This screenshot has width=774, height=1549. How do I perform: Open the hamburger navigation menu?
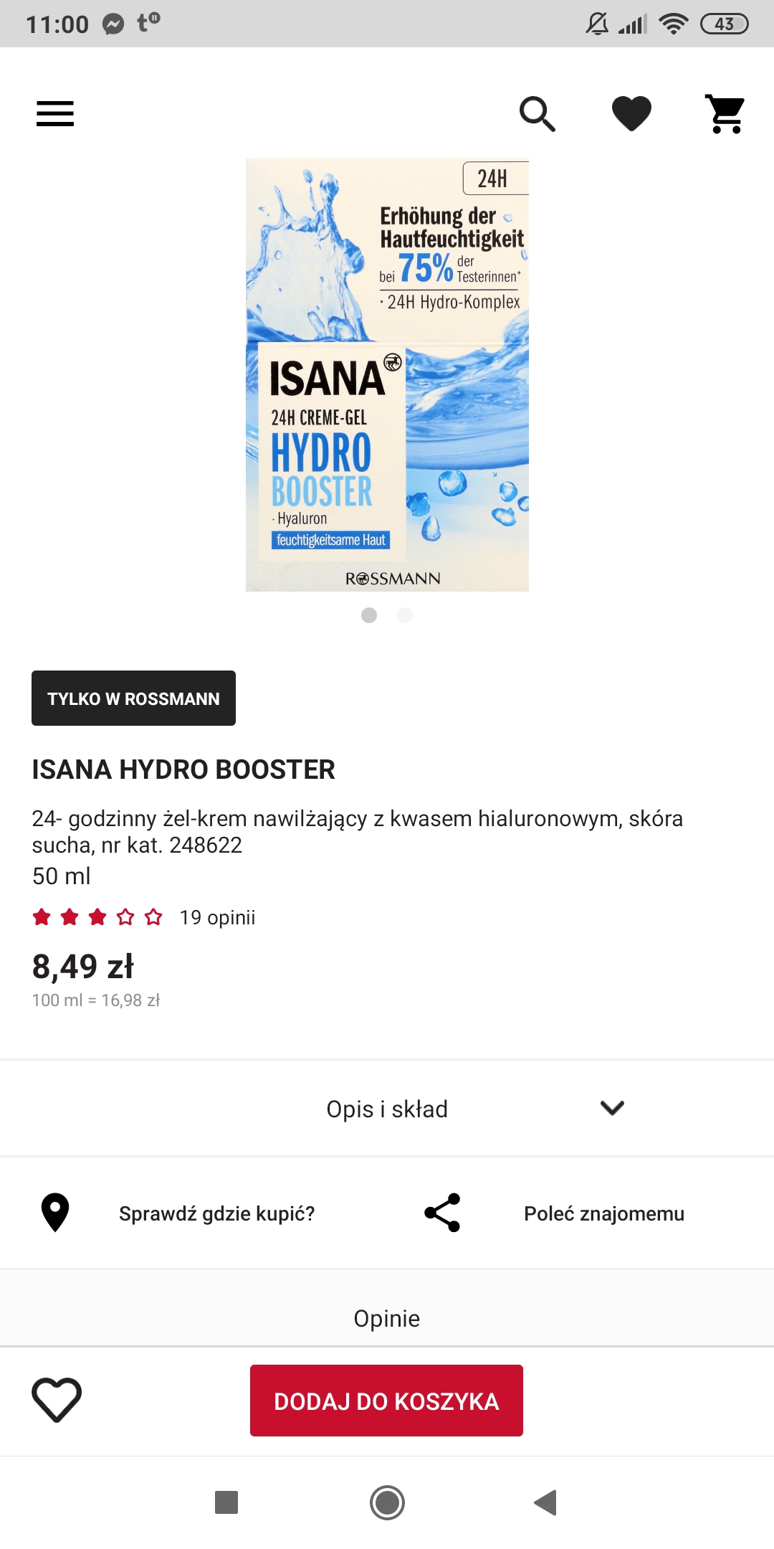pyautogui.click(x=55, y=113)
